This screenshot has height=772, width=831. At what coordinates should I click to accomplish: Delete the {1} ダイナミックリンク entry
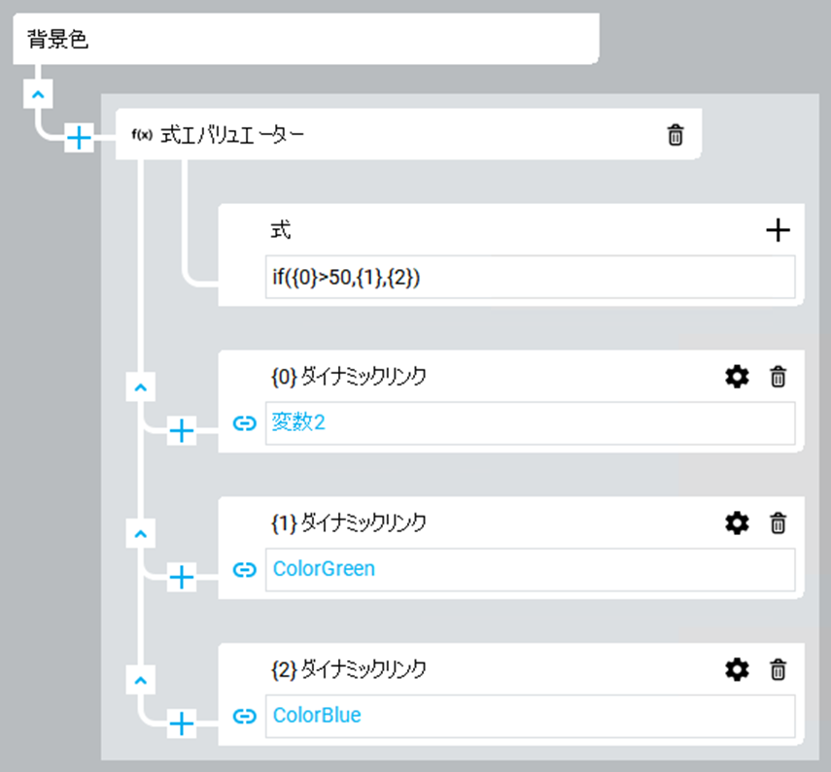coord(778,523)
